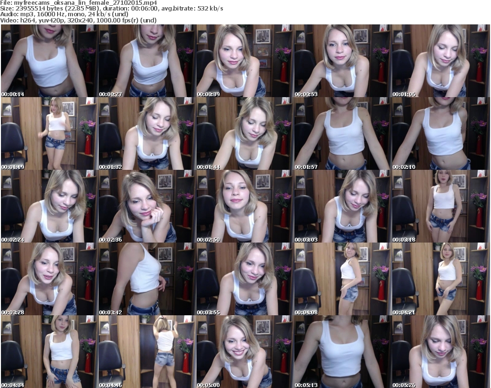Image resolution: width=491 pixels, height=388 pixels.
Task: Pick the thumbnail timestamped 00:02:24
Action: [49, 207]
